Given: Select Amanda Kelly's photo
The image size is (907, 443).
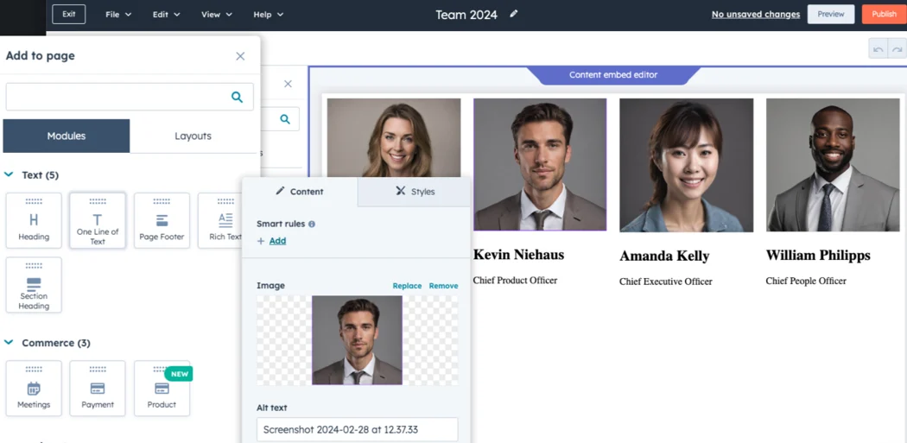Looking at the screenshot, I should 686,165.
